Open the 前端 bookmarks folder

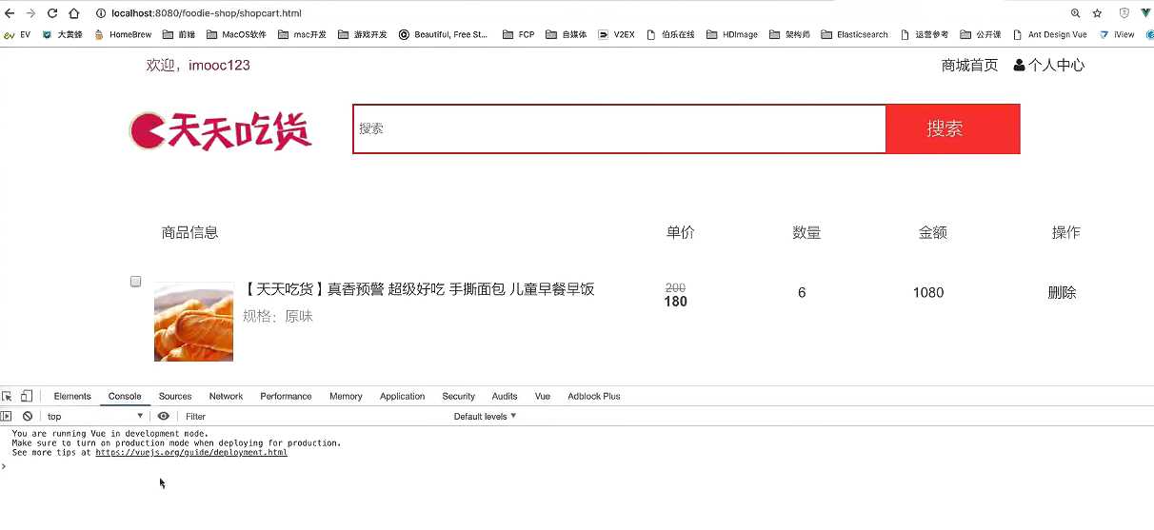click(178, 34)
